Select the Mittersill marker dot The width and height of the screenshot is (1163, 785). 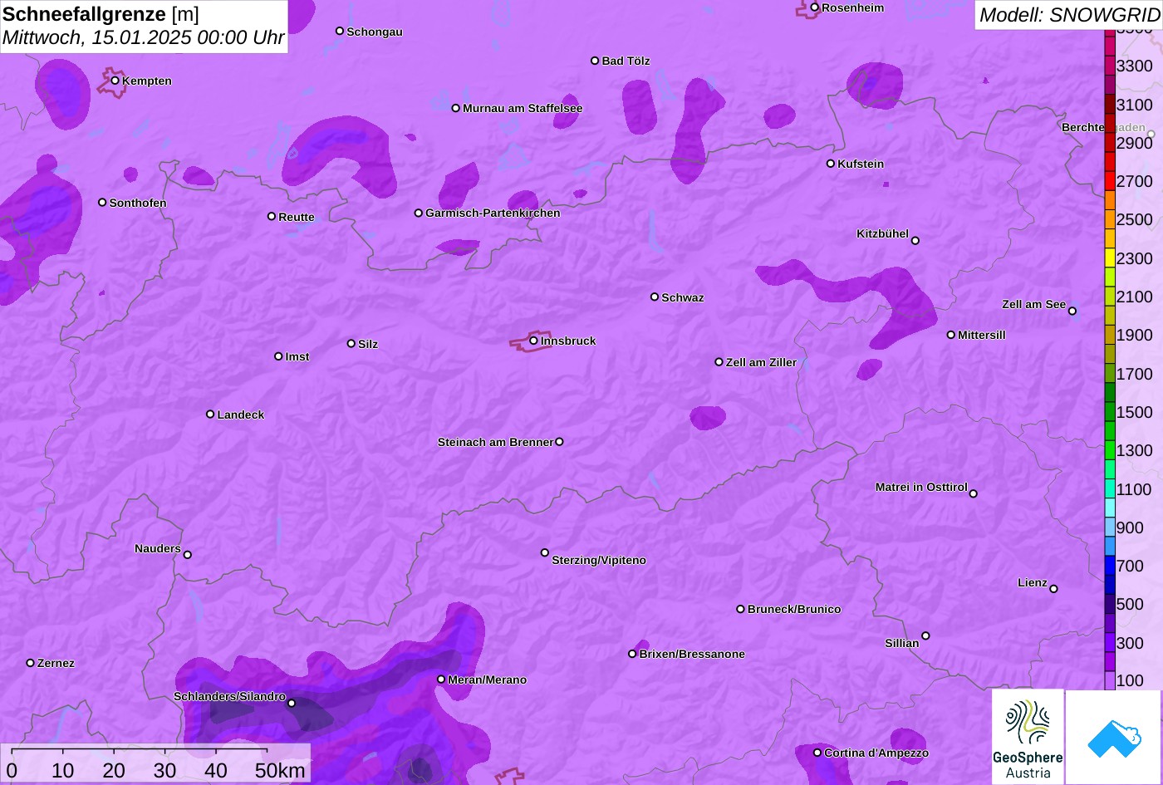[x=951, y=335]
